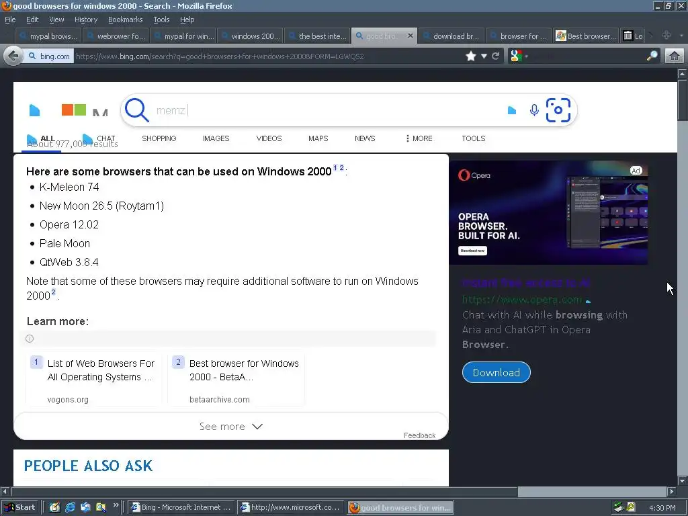Click the Bing chat icon in search box
The width and height of the screenshot is (688, 516).
tap(511, 110)
